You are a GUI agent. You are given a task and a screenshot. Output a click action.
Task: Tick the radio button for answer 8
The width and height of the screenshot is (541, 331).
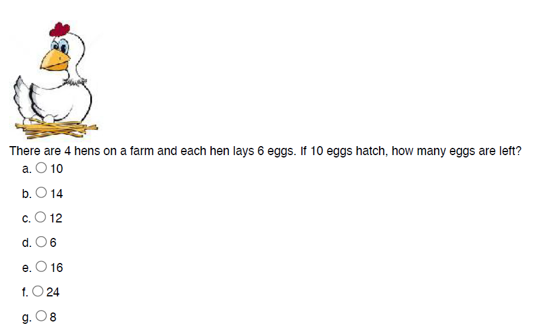42,317
